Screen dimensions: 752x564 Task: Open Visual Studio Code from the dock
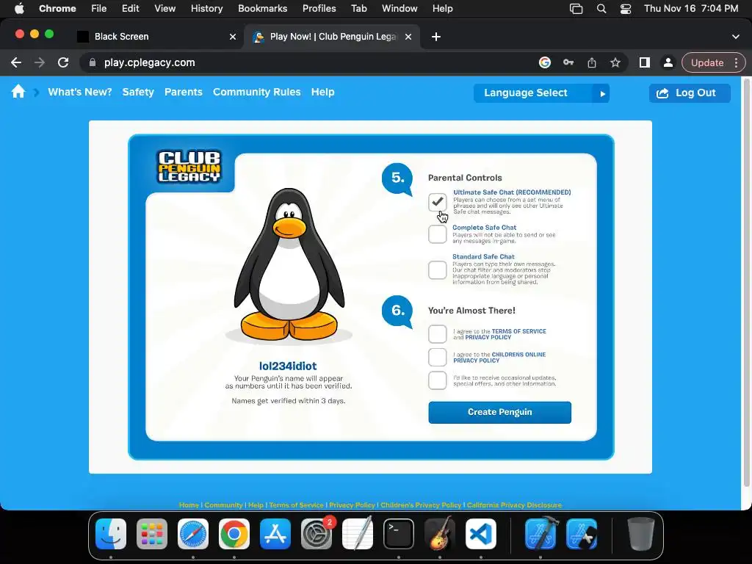pyautogui.click(x=480, y=534)
